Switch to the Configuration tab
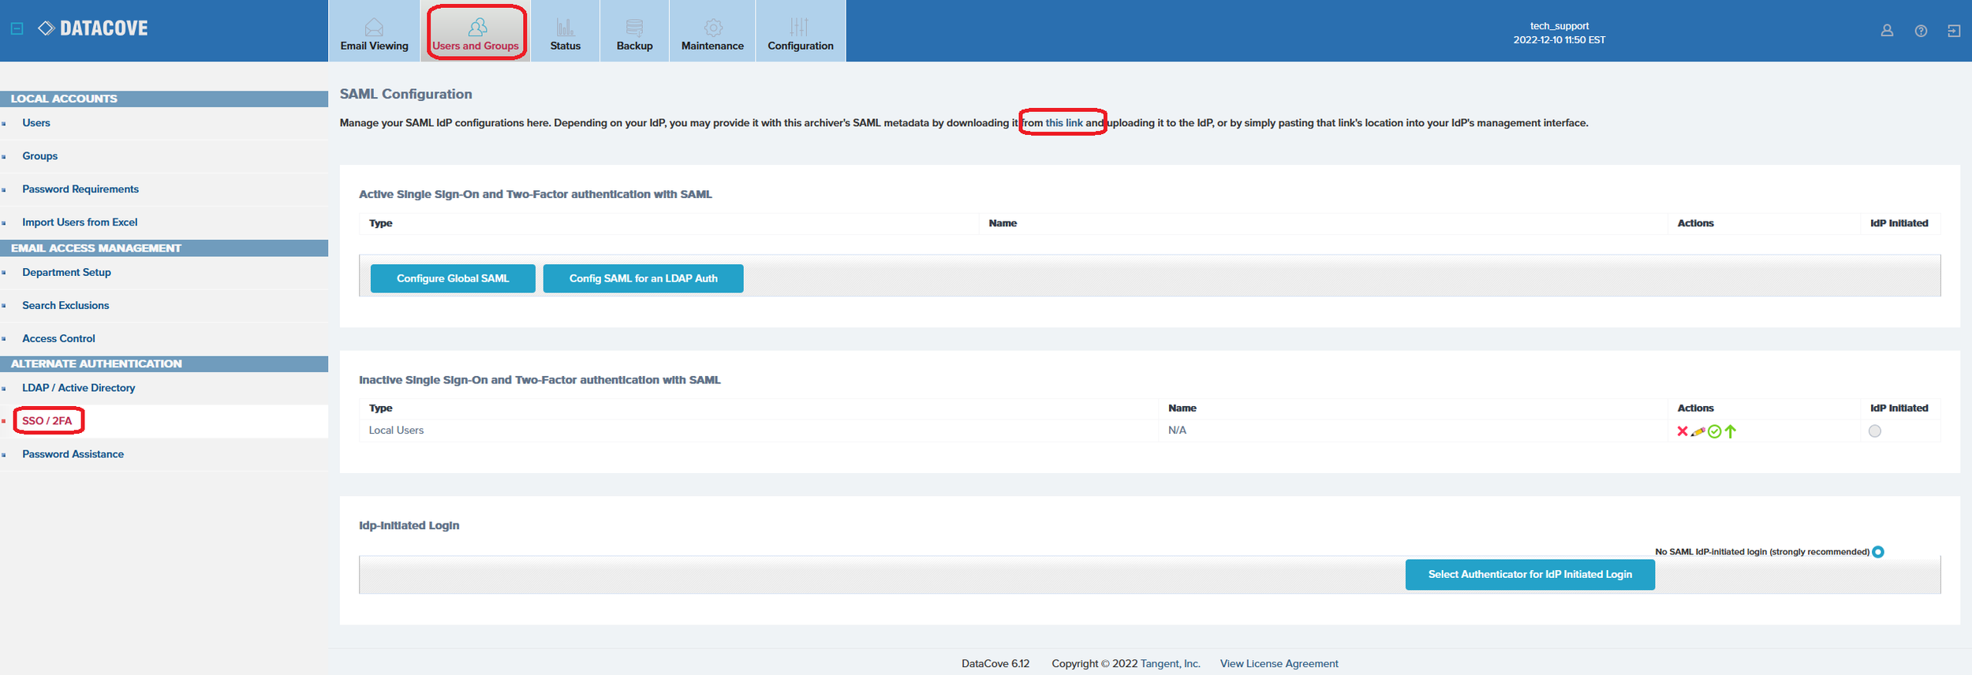 click(x=800, y=35)
